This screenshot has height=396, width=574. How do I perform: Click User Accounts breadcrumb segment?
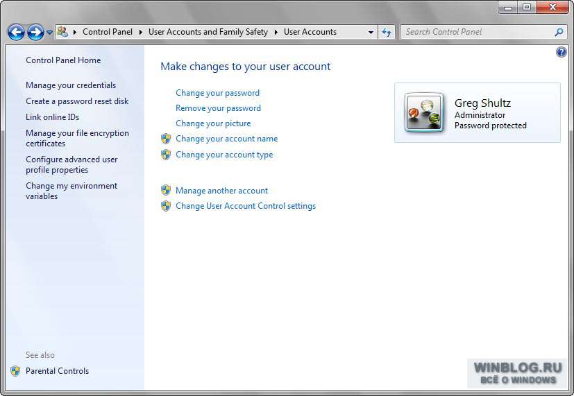pos(310,32)
